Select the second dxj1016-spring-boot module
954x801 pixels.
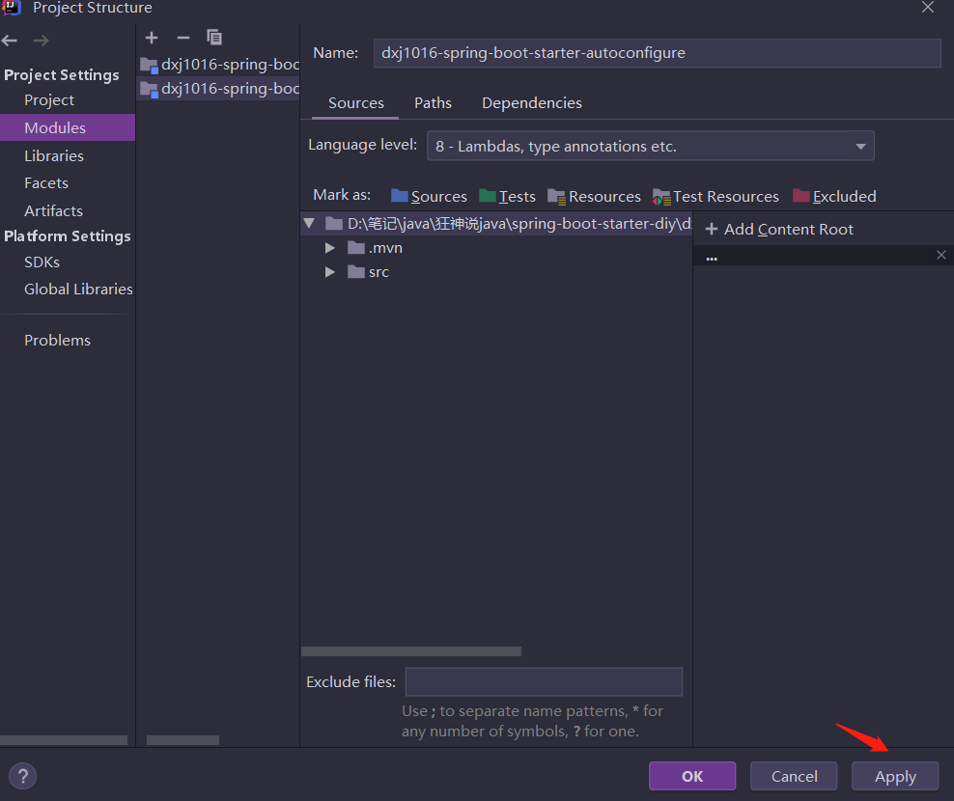click(218, 89)
